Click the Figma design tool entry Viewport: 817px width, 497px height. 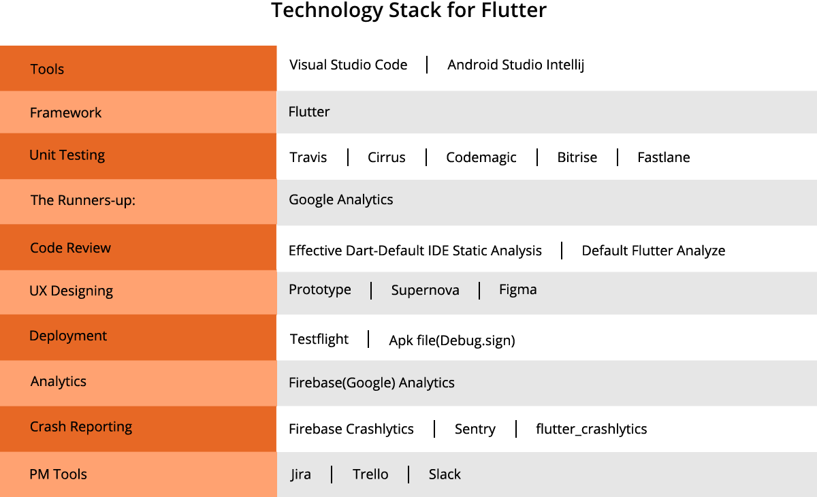point(517,289)
